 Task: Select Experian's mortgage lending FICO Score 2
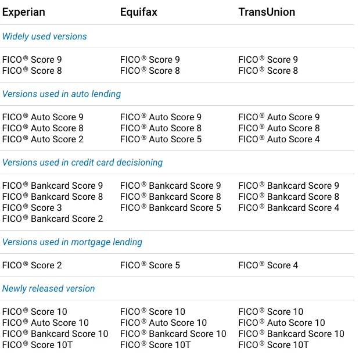pyautogui.click(x=32, y=265)
